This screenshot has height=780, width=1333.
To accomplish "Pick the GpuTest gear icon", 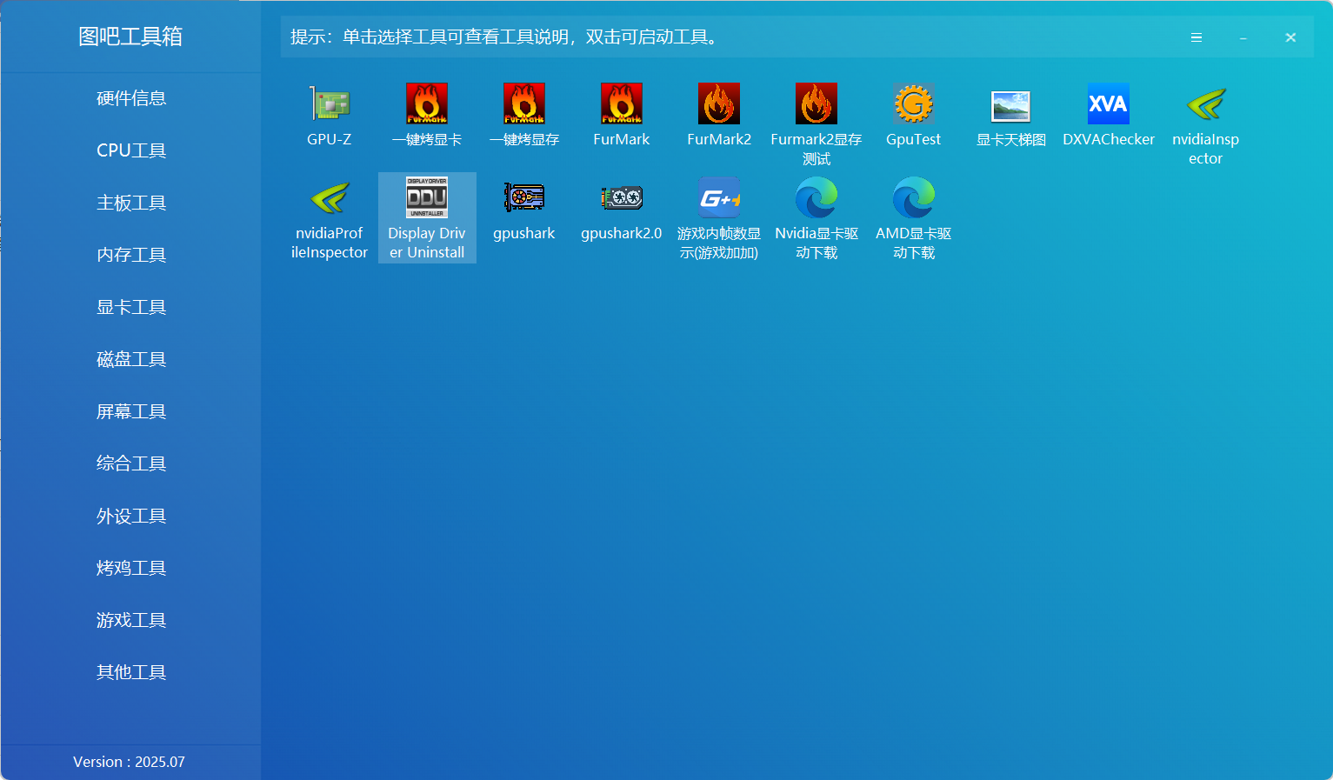I will (x=914, y=104).
